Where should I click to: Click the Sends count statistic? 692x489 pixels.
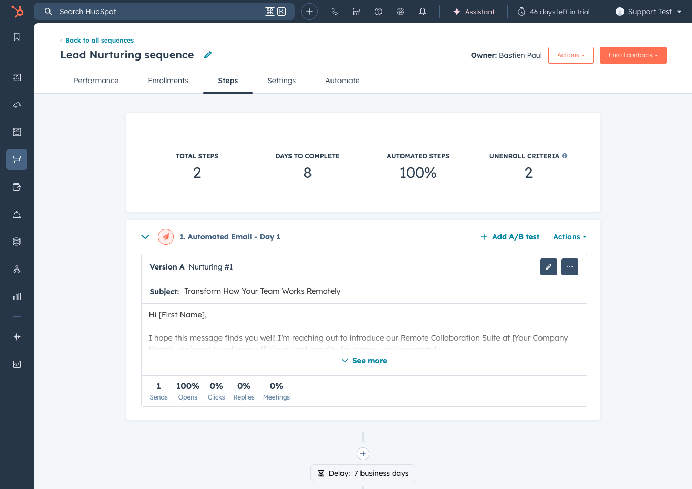158,391
